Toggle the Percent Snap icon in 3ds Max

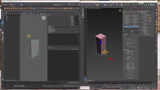click(x=128, y=5)
